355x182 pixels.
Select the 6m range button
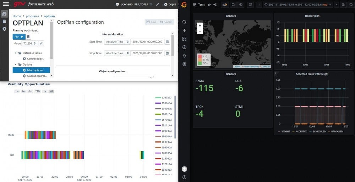pyautogui.click(x=30, y=91)
